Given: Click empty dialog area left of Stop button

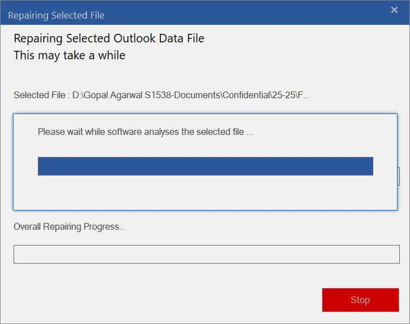Looking at the screenshot, I should 169,299.
